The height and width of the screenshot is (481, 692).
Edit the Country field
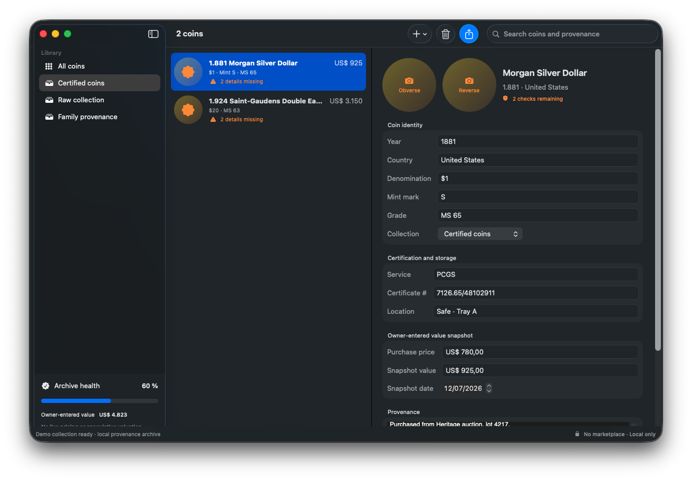tap(538, 160)
